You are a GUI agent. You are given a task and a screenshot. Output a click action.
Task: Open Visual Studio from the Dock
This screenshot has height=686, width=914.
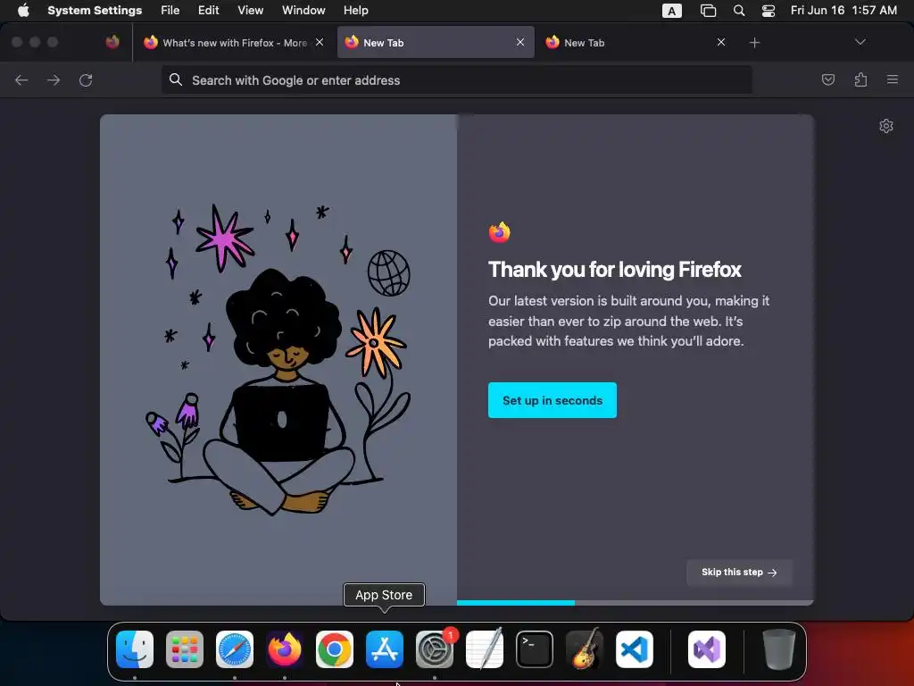click(x=707, y=649)
